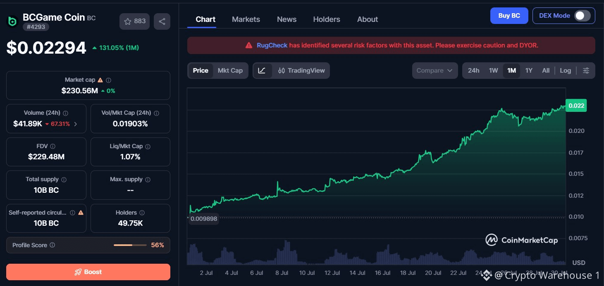The width and height of the screenshot is (604, 286).
Task: Toggle the DEX Mode switch
Action: 582,16
